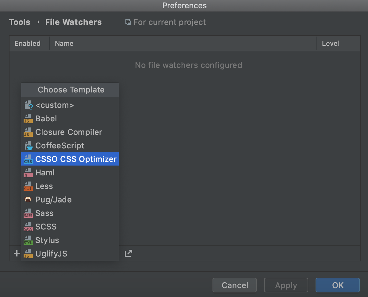Click the export watcher icon at the bottom
Viewport: 368px width, 297px height.
pyautogui.click(x=128, y=253)
